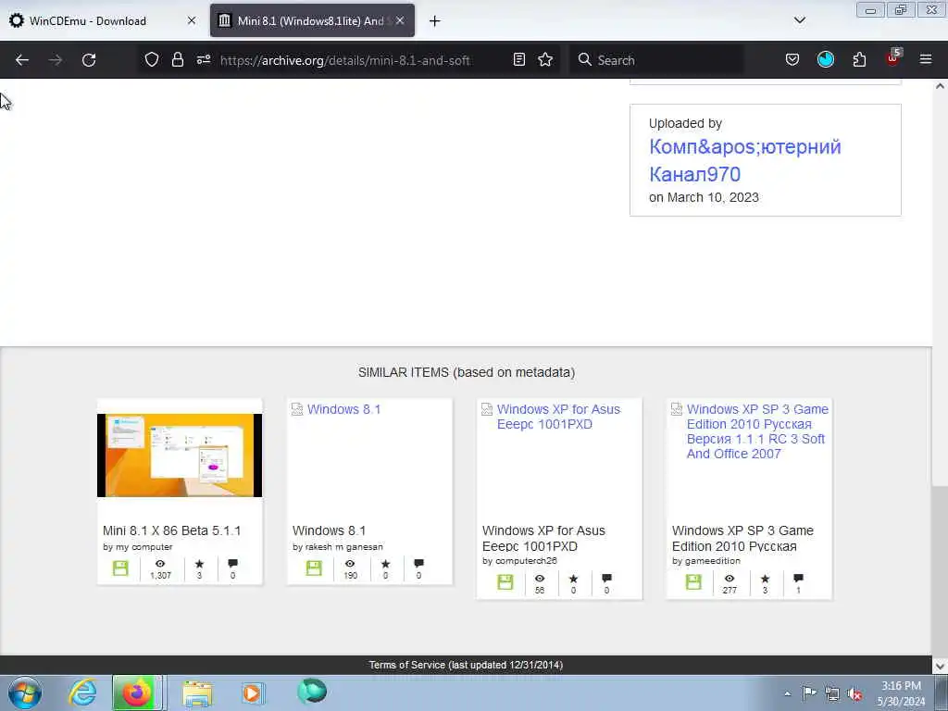Image resolution: width=948 pixels, height=711 pixels.
Task: Click the scrollbar down arrow
Action: coord(940,666)
